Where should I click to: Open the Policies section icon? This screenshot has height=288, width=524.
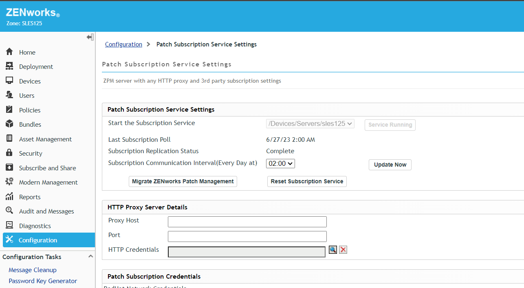coord(9,110)
